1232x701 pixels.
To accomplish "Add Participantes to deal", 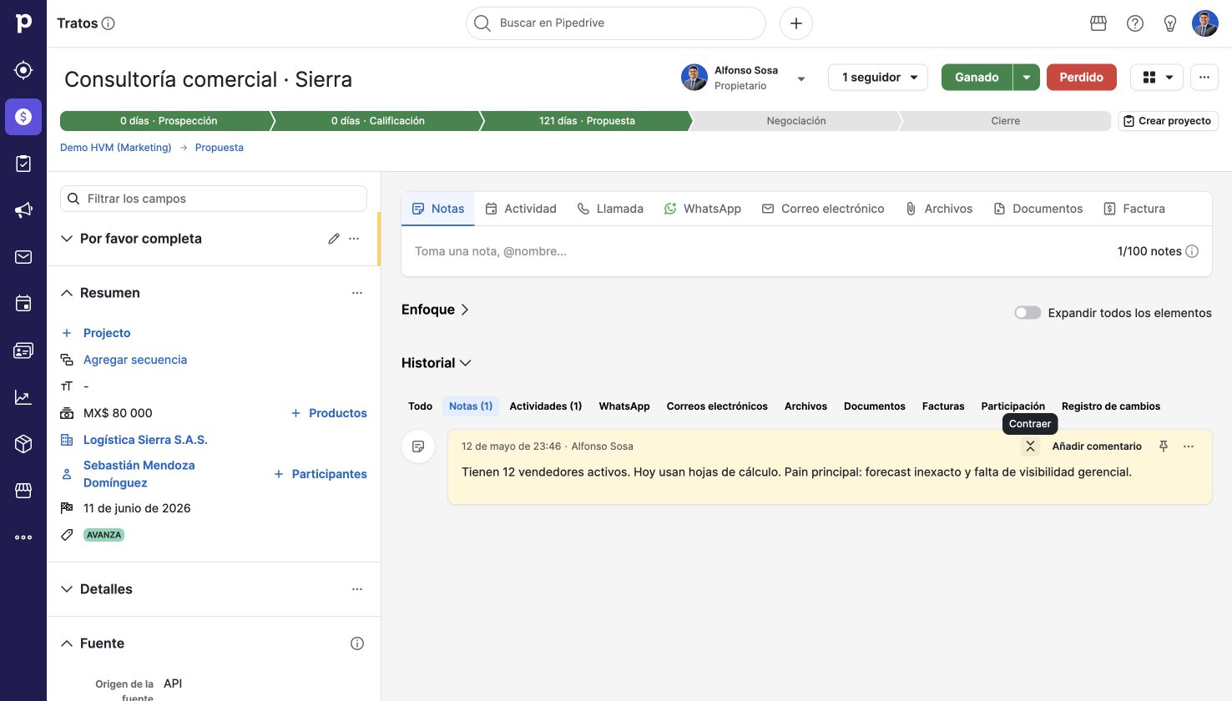I will (x=321, y=474).
